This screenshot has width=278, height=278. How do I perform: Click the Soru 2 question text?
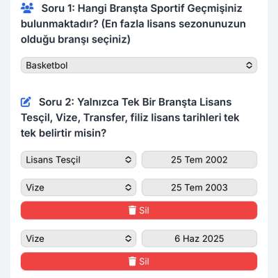pos(130,117)
